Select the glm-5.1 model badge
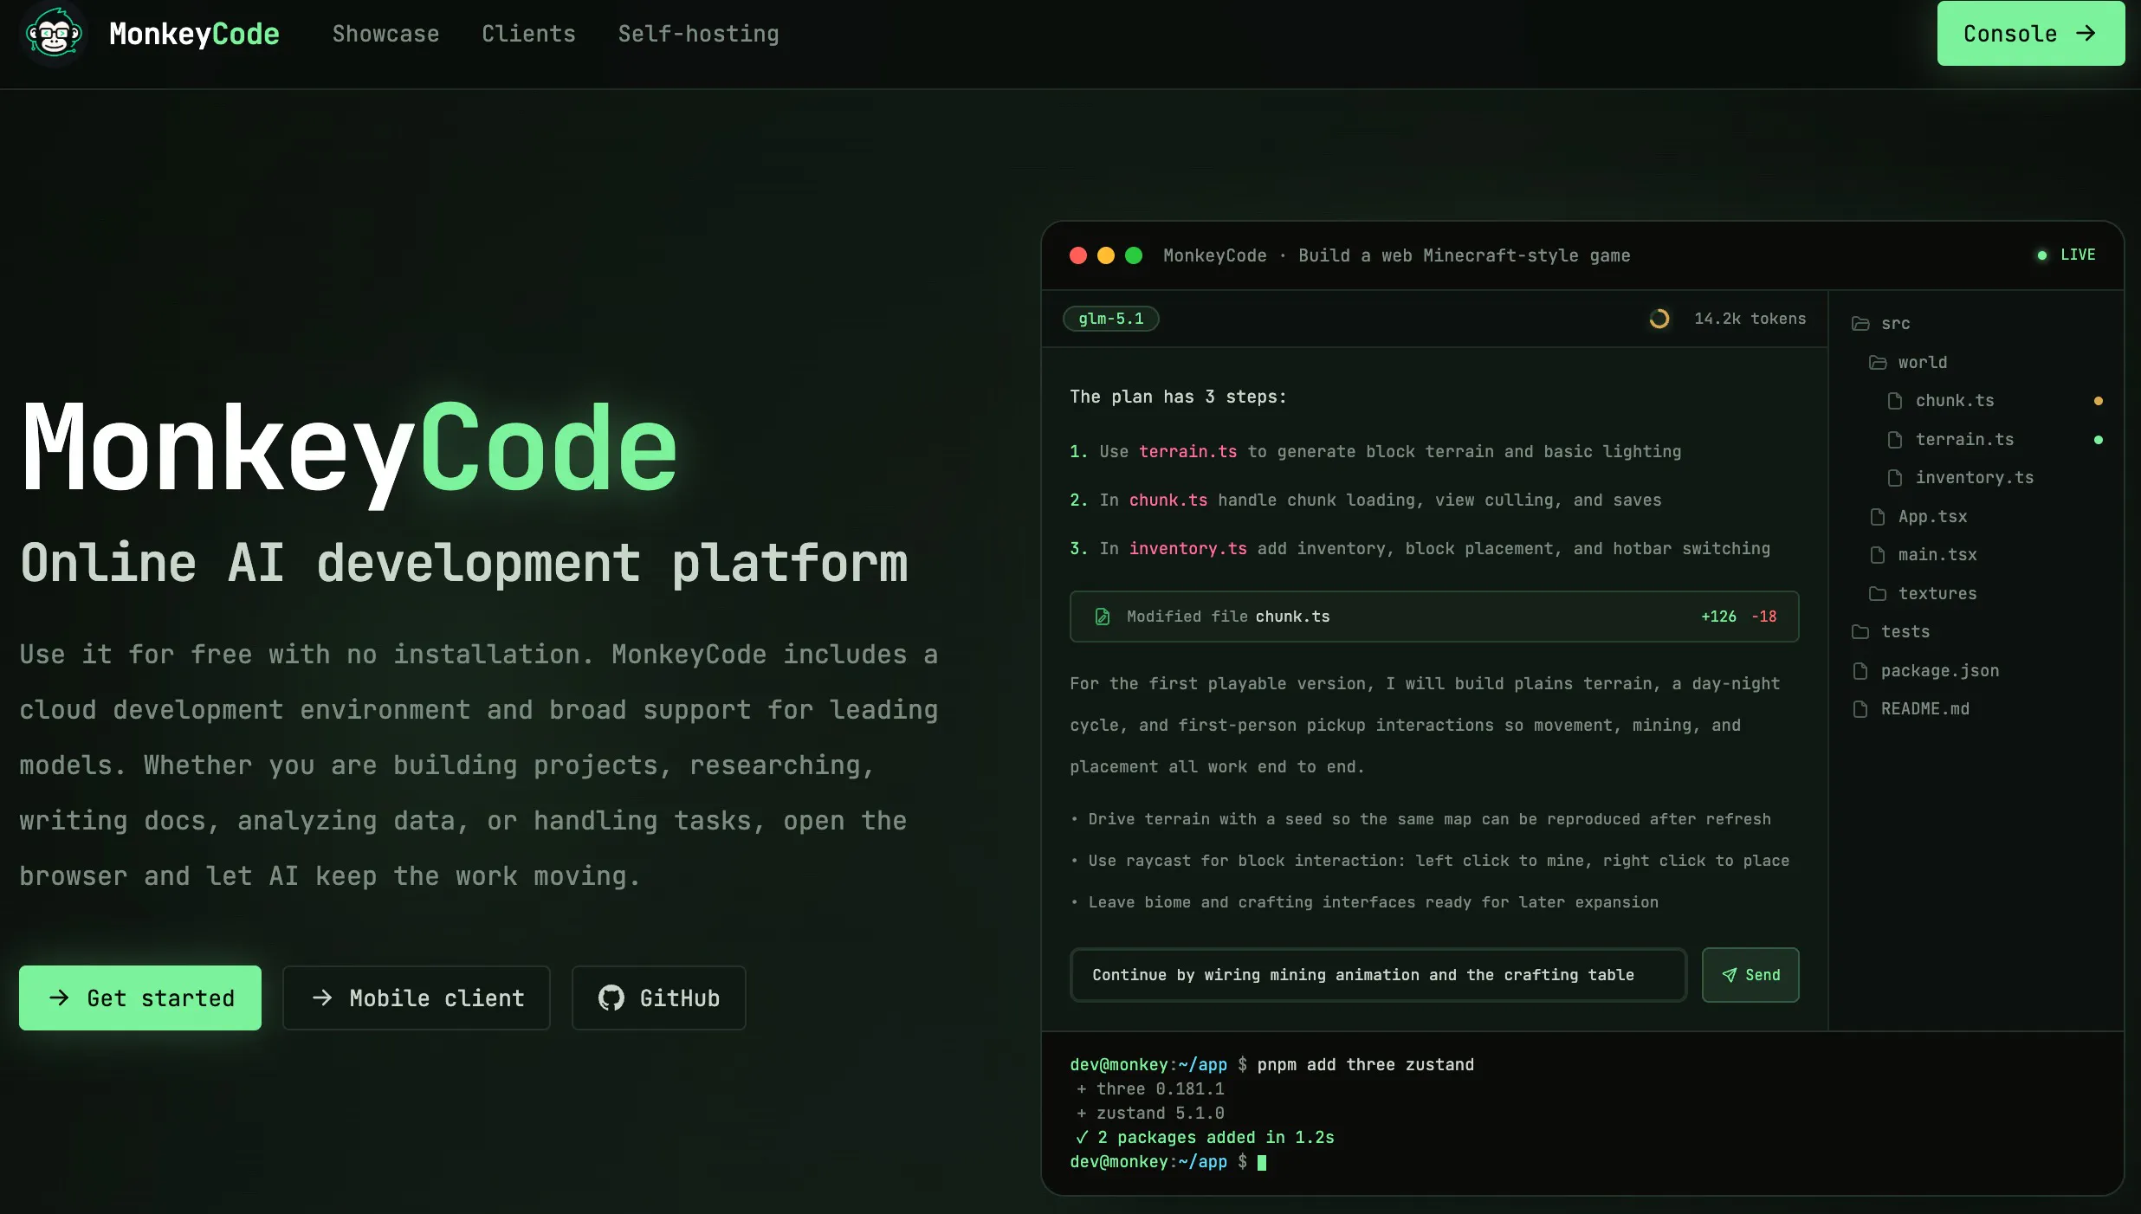This screenshot has height=1214, width=2141. point(1110,319)
